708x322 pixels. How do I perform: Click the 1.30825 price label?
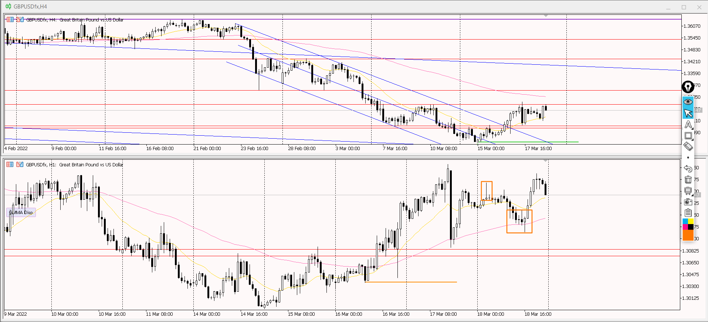click(x=691, y=251)
